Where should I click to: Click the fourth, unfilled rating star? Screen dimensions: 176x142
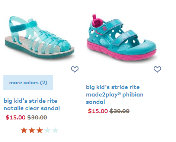click(47, 130)
